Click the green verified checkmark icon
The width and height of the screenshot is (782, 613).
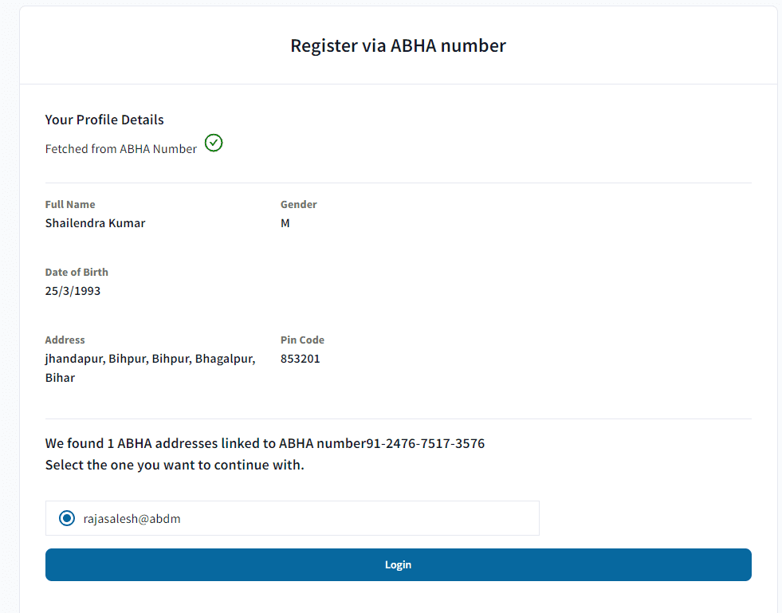tap(213, 143)
